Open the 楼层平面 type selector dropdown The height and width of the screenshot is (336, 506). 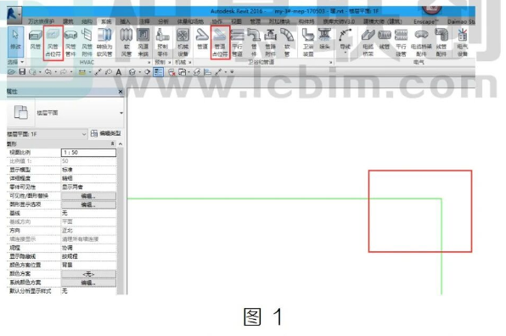pyautogui.click(x=121, y=113)
